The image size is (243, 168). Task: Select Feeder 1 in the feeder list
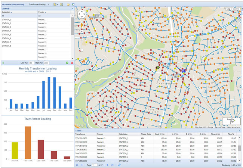click(x=54, y=20)
